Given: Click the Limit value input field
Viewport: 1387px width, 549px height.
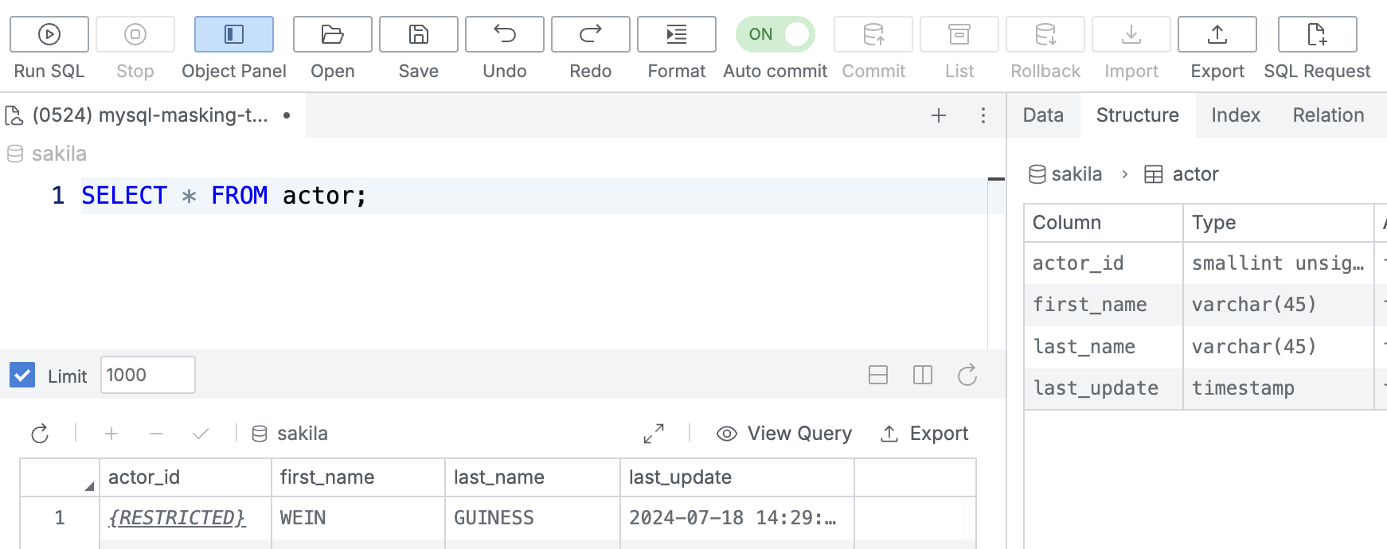Looking at the screenshot, I should pyautogui.click(x=148, y=375).
